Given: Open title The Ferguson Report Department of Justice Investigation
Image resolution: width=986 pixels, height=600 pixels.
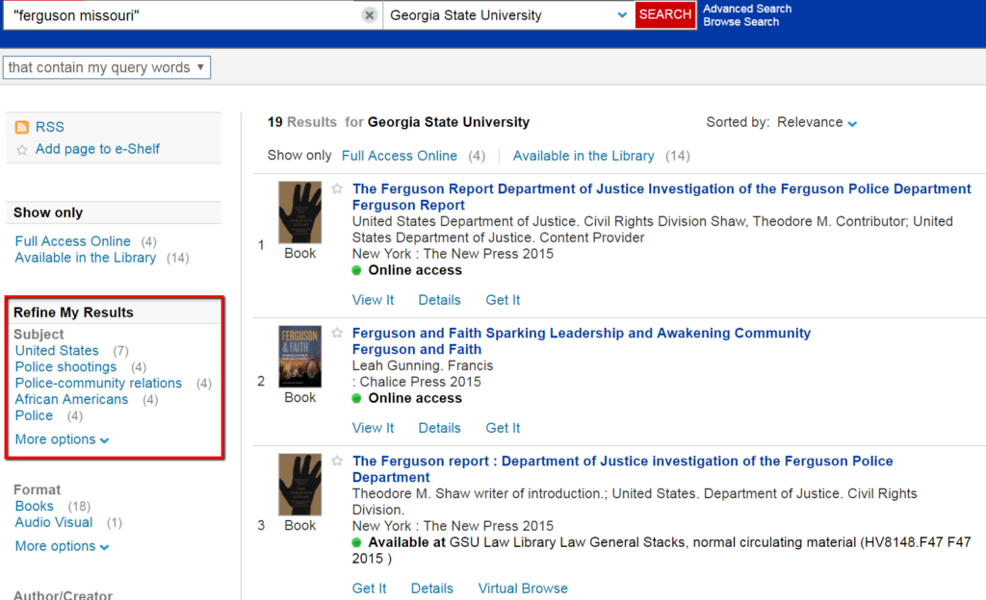Looking at the screenshot, I should (662, 196).
